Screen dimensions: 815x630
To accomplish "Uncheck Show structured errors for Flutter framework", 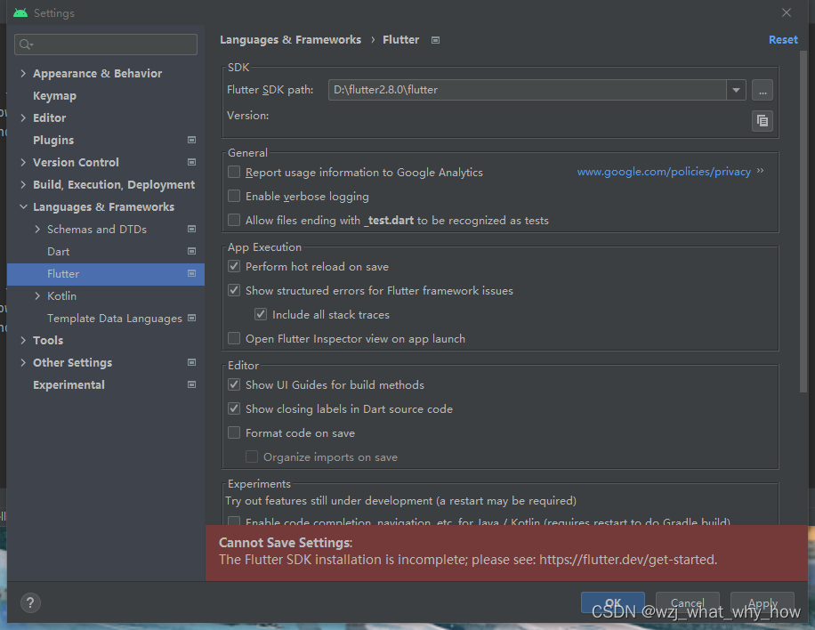I will (x=234, y=290).
